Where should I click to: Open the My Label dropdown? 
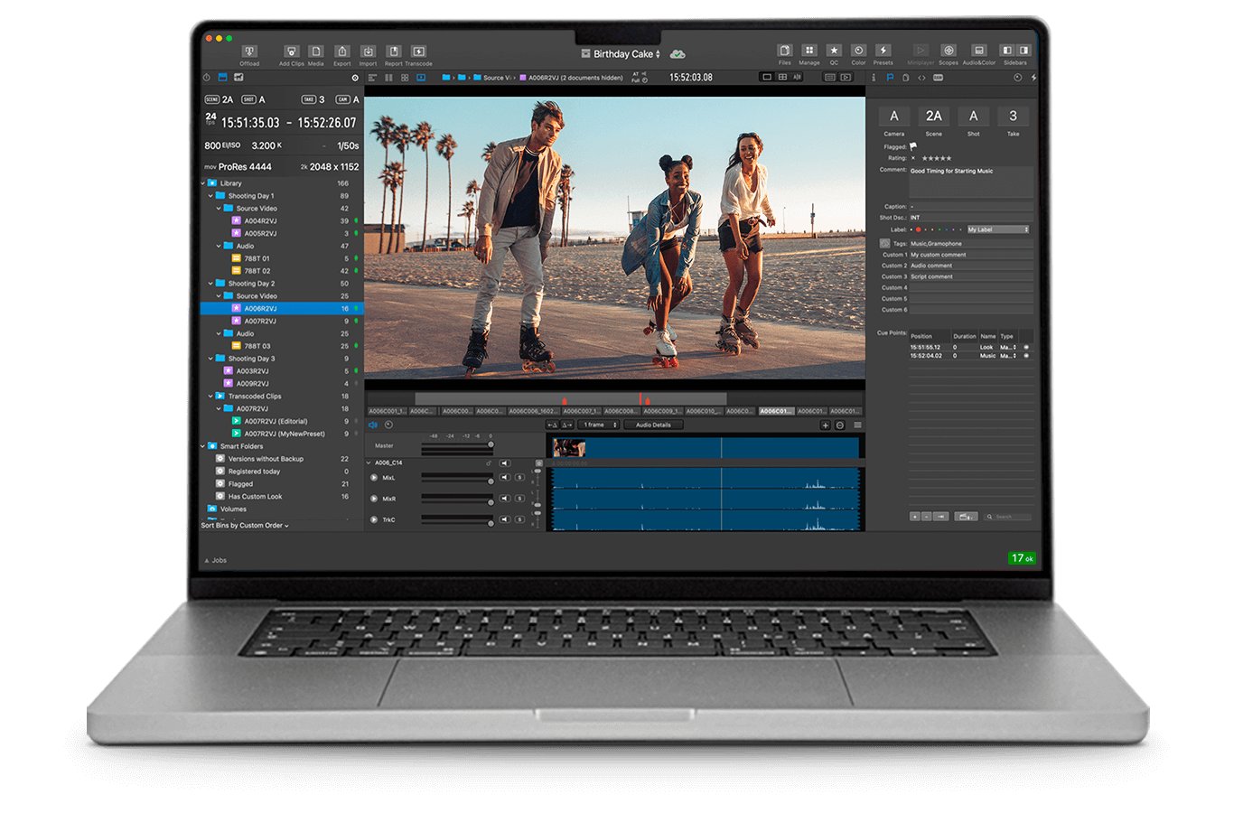point(998,229)
